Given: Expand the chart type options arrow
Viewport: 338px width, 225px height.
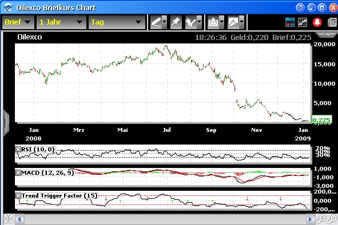Looking at the screenshot, I should [241, 22].
